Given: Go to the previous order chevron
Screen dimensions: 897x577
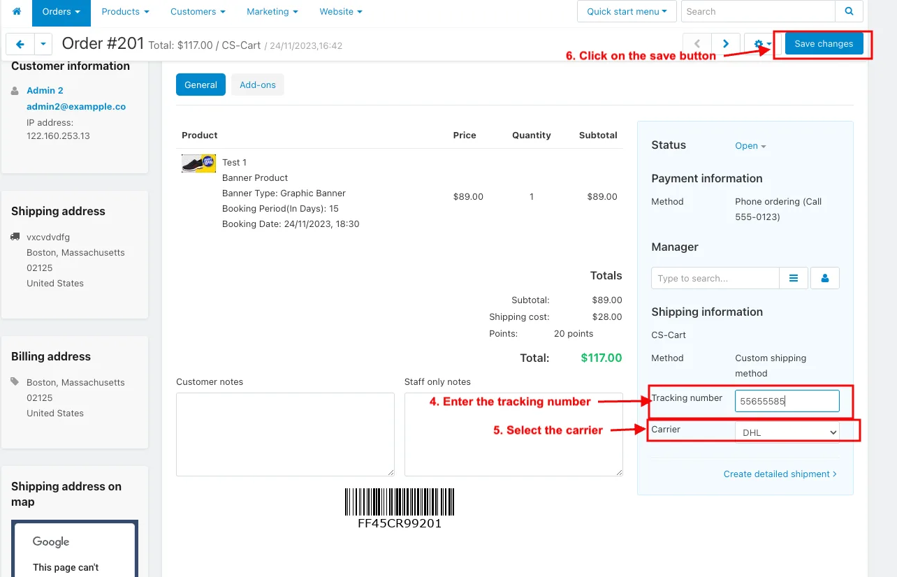Looking at the screenshot, I should 697,44.
